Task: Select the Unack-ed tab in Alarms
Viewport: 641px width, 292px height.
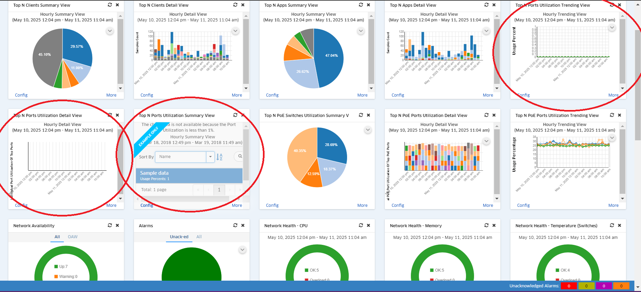Action: tap(179, 237)
